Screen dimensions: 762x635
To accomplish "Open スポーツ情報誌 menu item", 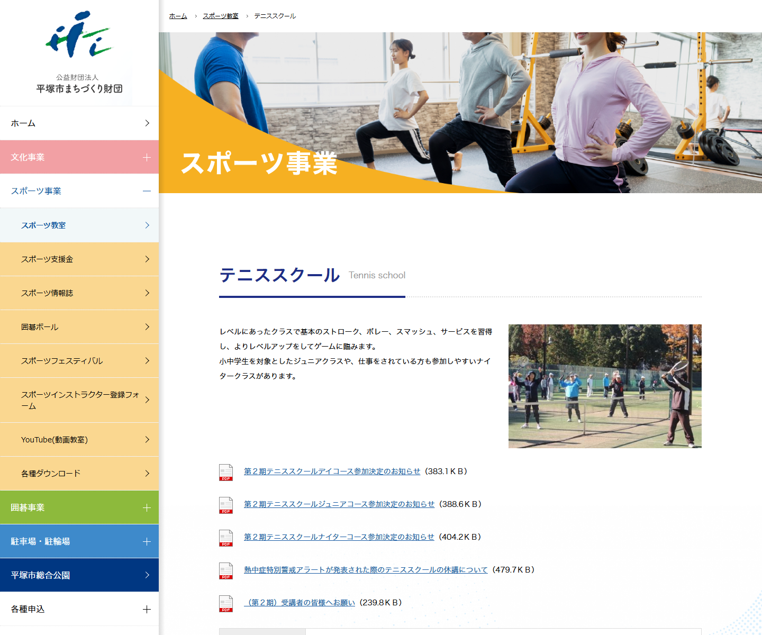I will 79,293.
